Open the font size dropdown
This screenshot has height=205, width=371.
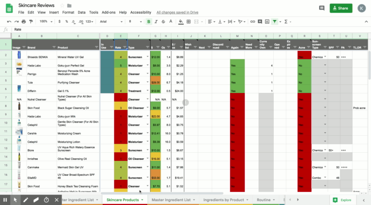135,22
